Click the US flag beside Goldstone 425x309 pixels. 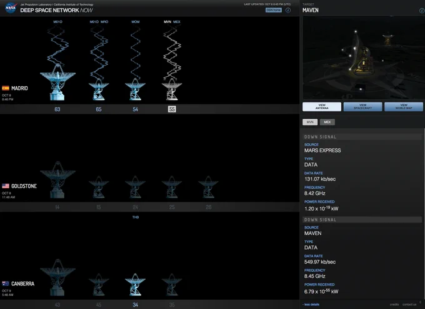pos(6,186)
